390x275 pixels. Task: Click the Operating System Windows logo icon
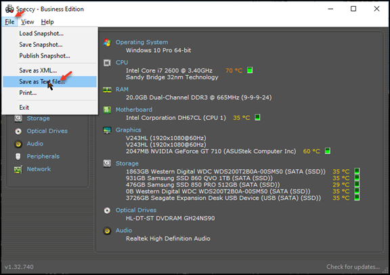point(107,43)
